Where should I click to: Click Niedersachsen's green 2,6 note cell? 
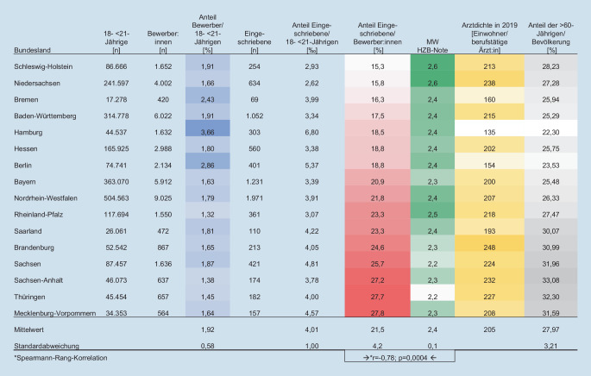(x=432, y=83)
